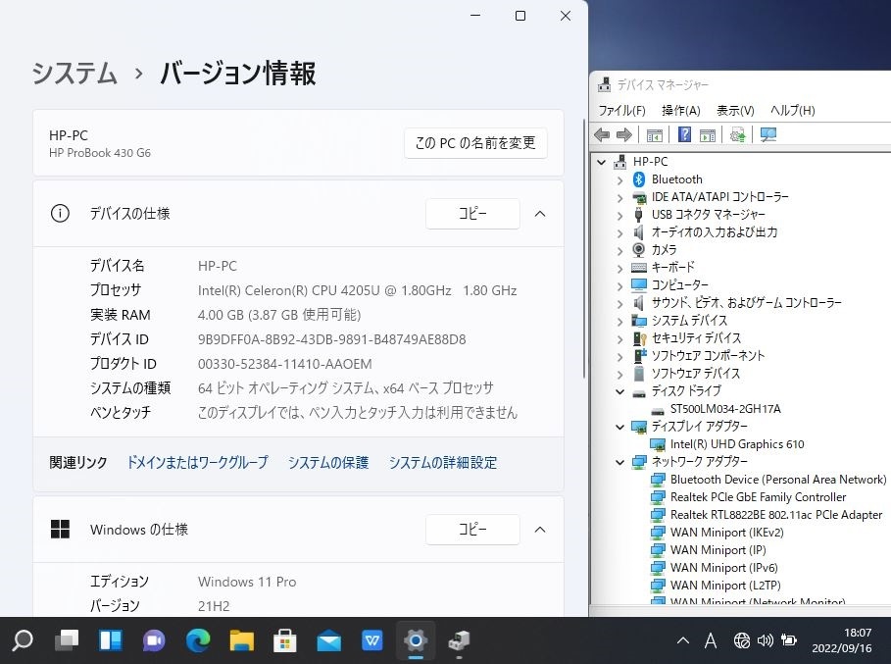Select the keyboard (キーボード) category icon
The width and height of the screenshot is (891, 664).
(x=639, y=267)
